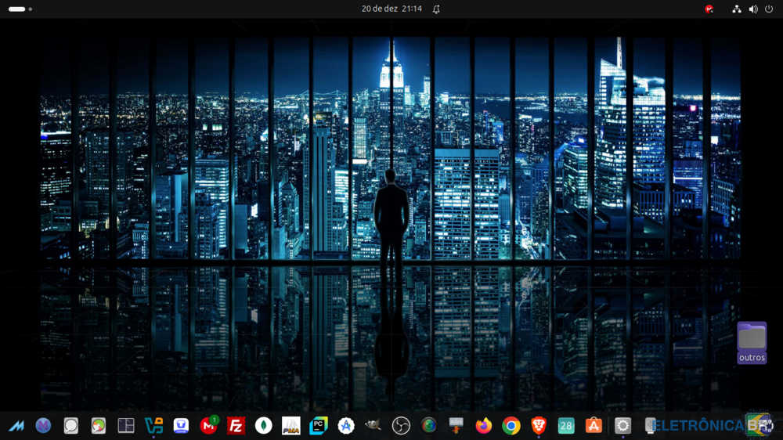Open the 'outros' desktop folder
This screenshot has height=440, width=783.
[x=752, y=342]
